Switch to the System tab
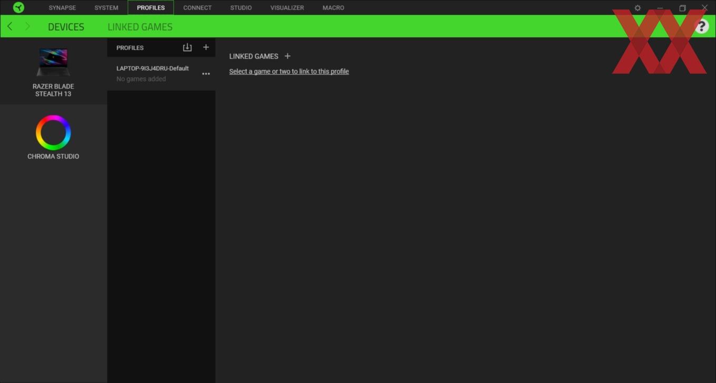This screenshot has height=383, width=716. click(106, 8)
